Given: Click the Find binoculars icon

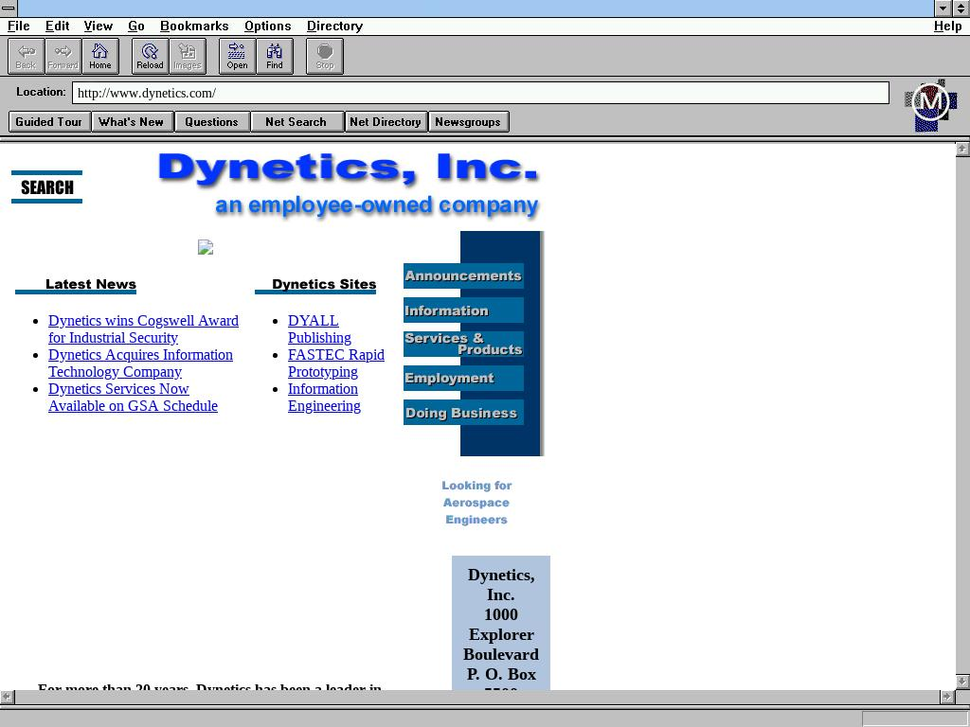Looking at the screenshot, I should [274, 56].
